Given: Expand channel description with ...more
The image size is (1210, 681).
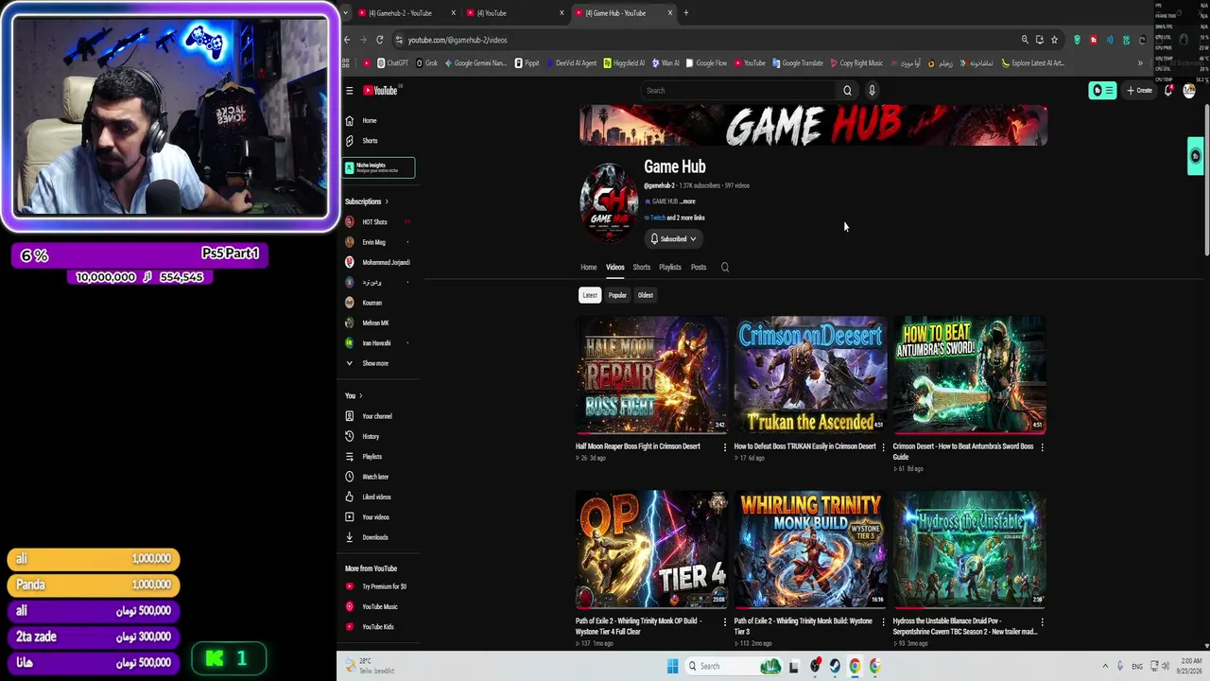Looking at the screenshot, I should coord(687,201).
